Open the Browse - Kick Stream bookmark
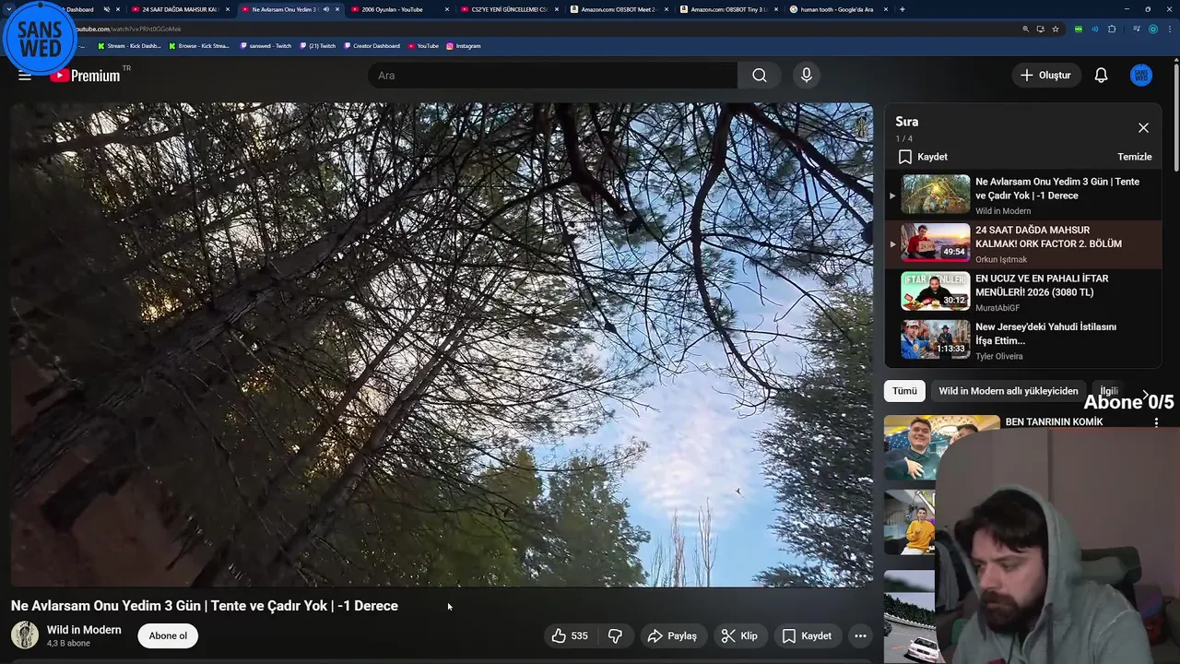1180x664 pixels. (x=199, y=45)
